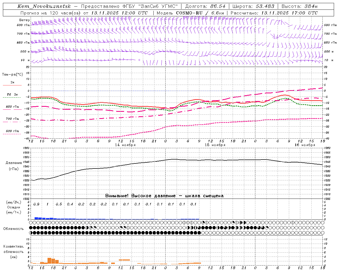Click the 'Td 2м' dew point legend entry

coord(12,94)
